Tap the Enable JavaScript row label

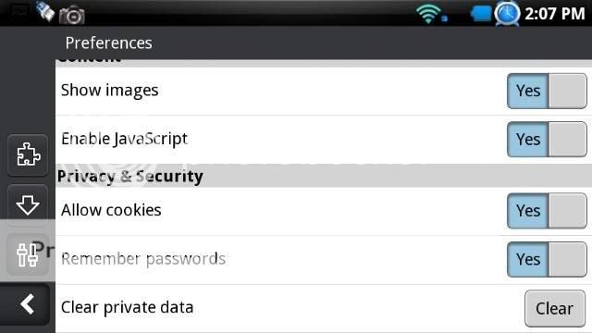(124, 139)
